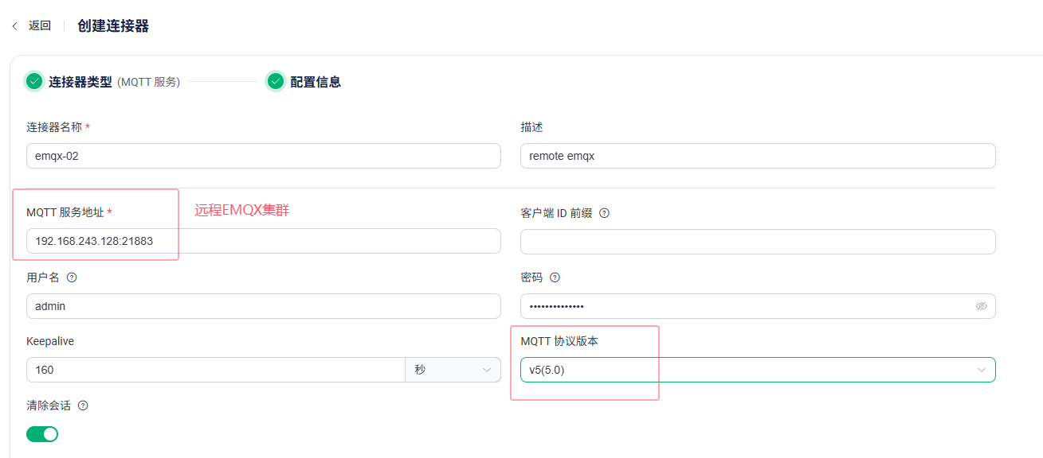The width and height of the screenshot is (1043, 458).
Task: Select the 连接器类型 step checkmark
Action: 33,81
